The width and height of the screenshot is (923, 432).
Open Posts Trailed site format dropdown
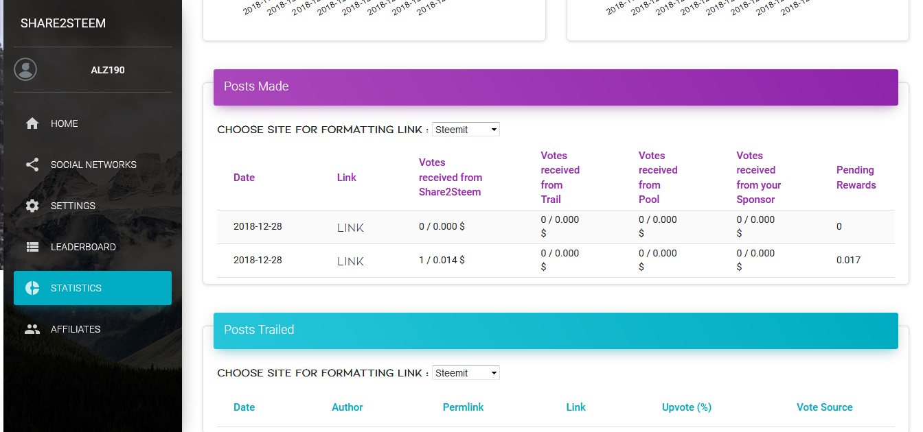click(x=466, y=373)
